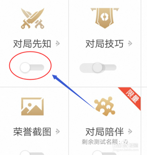Tap the puzzle piece icon

105,106
